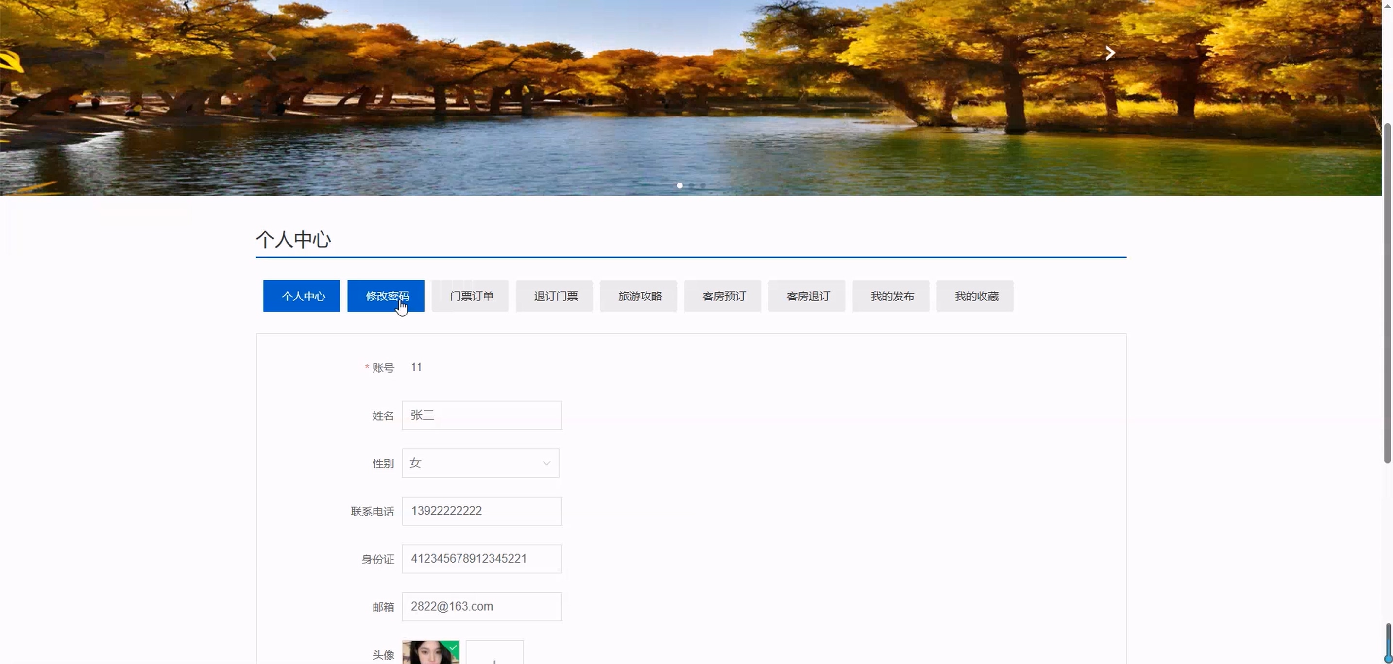Focus the 联系电话 phone input field

(481, 511)
